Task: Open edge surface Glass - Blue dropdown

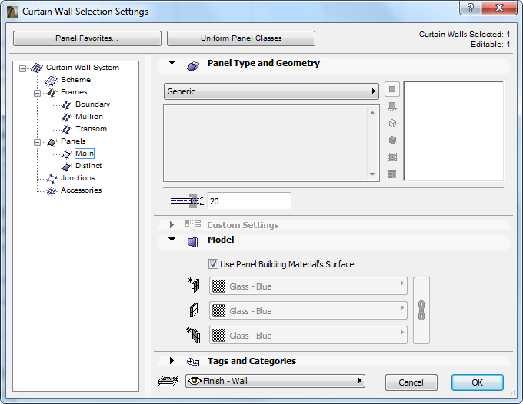Action: 308,310
